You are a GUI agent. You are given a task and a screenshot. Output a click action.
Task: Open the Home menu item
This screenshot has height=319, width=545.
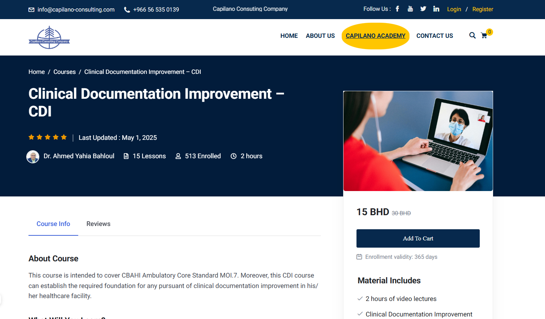(x=289, y=36)
